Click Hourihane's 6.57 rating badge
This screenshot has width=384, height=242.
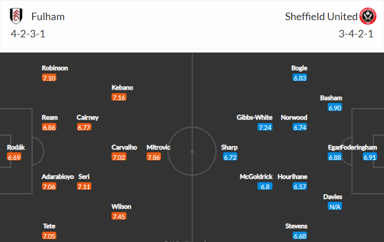(299, 186)
